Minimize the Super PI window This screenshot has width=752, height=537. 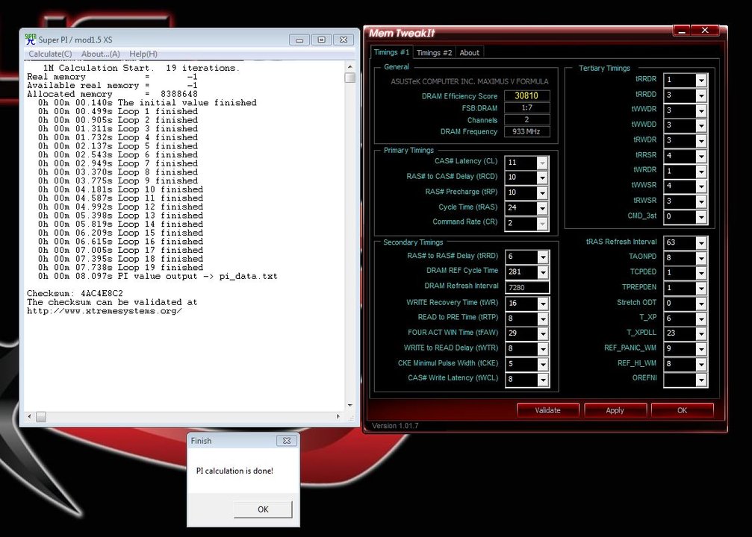(x=299, y=40)
